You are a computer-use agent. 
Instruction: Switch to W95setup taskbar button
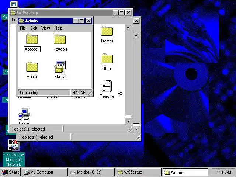click(x=138, y=172)
